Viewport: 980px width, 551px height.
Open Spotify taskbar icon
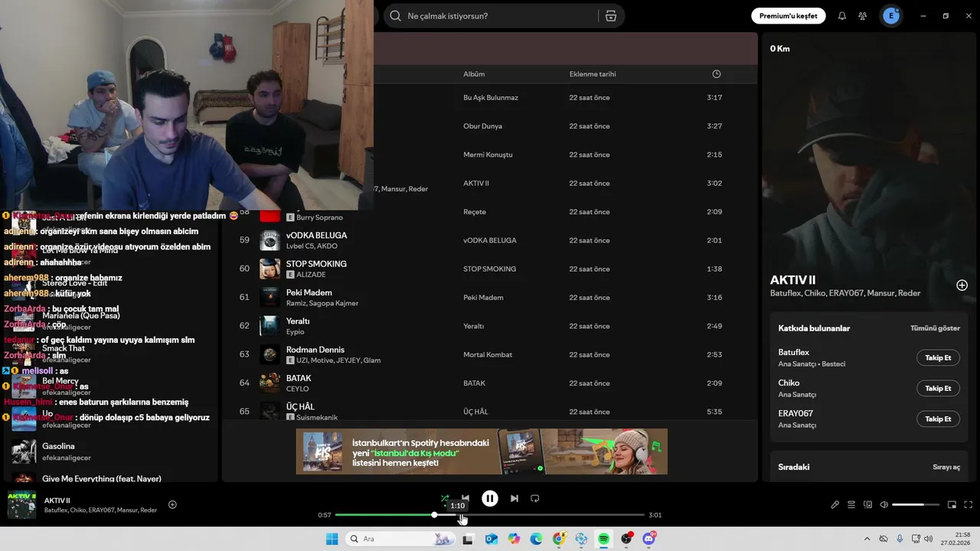[604, 539]
